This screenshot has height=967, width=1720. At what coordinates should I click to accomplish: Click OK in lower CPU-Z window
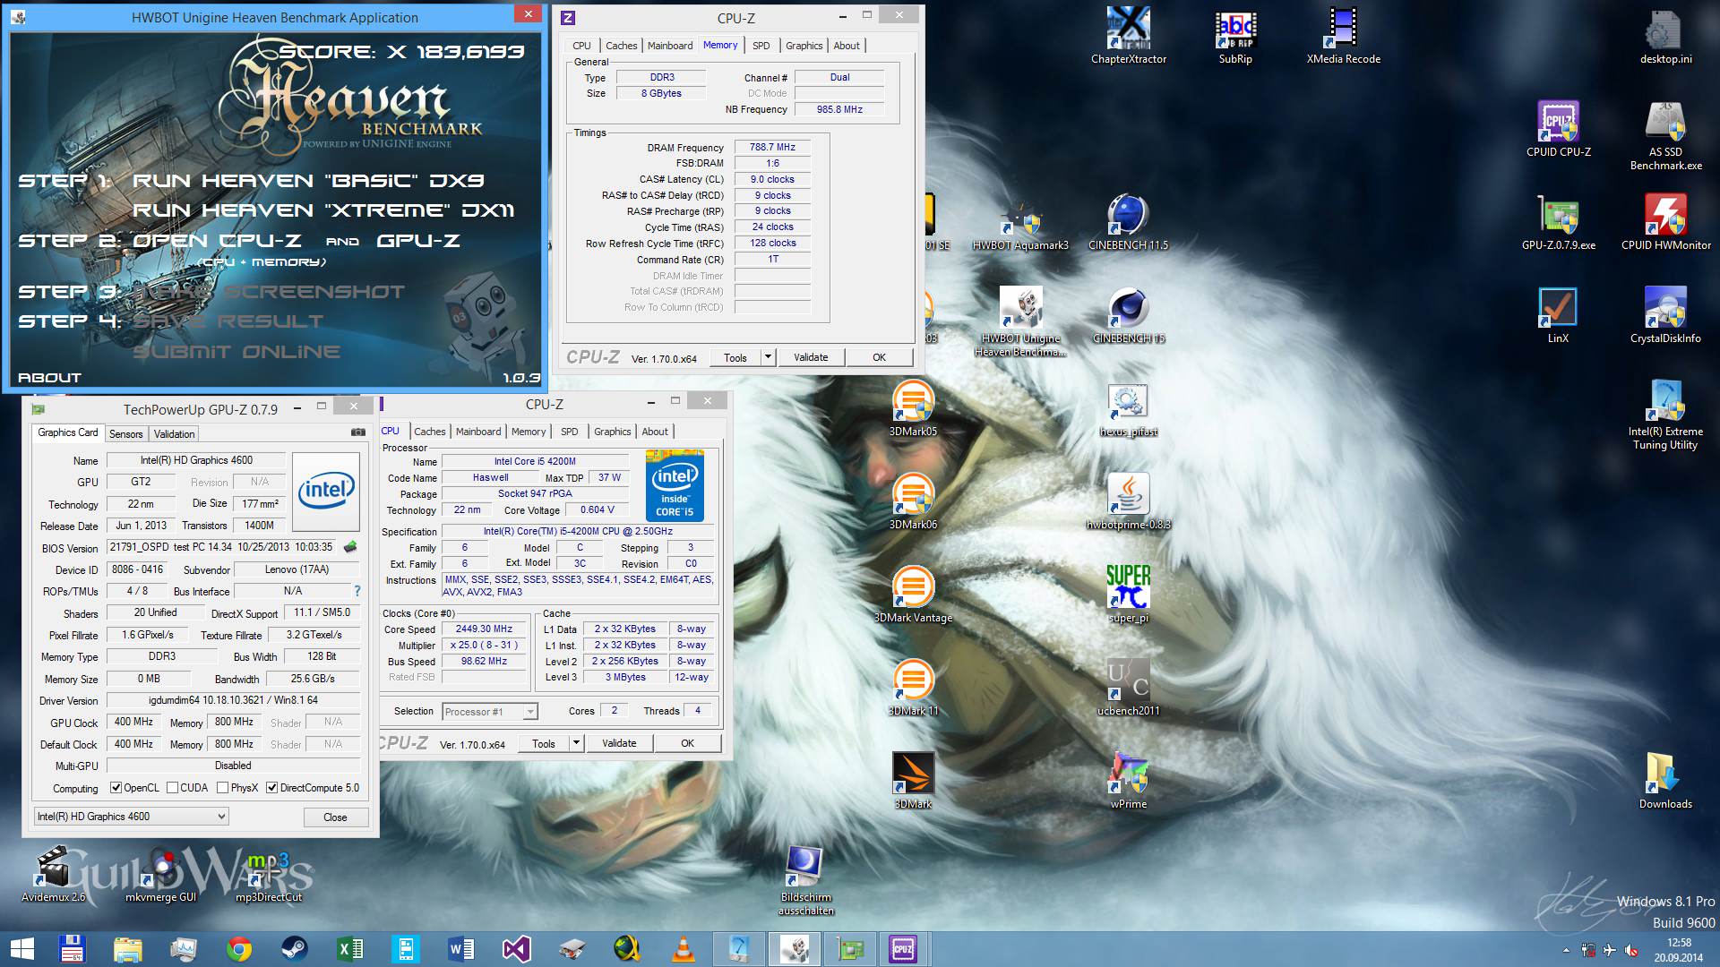pyautogui.click(x=687, y=743)
